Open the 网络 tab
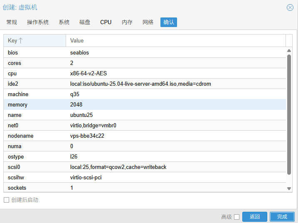298x223 pixels. pos(148,22)
